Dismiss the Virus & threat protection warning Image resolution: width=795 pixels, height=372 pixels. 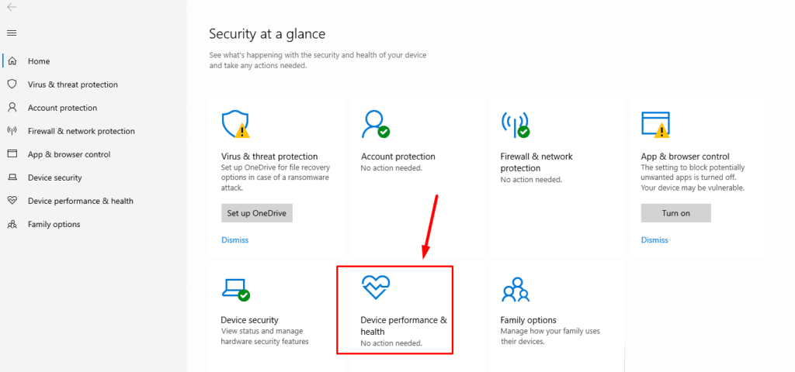[x=235, y=240]
